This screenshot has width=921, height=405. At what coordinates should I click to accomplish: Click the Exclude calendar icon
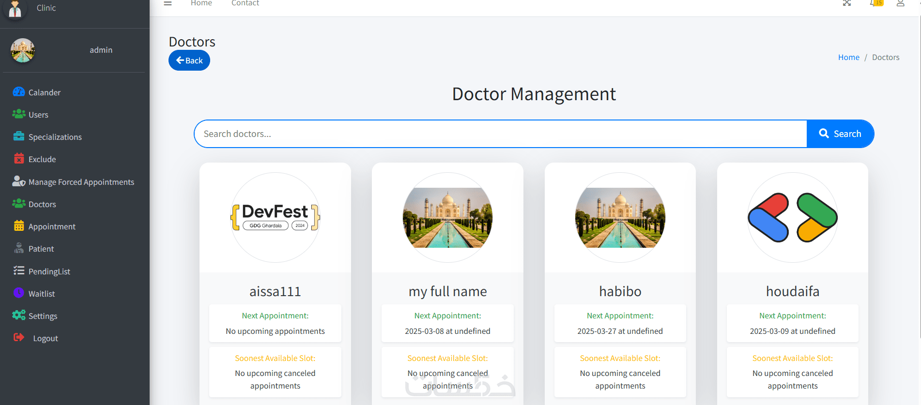click(x=19, y=159)
